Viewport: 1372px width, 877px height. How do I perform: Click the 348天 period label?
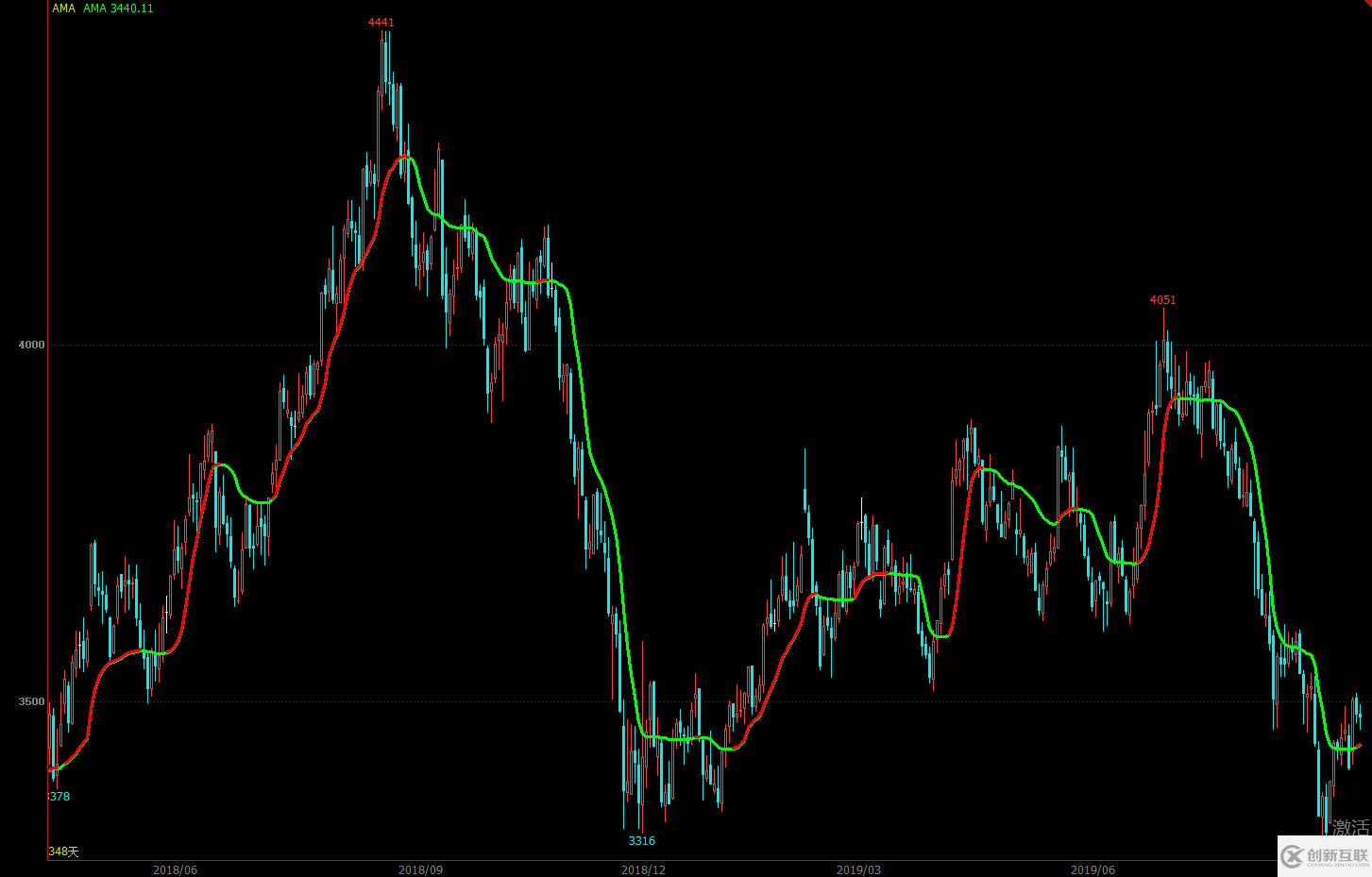tap(63, 852)
